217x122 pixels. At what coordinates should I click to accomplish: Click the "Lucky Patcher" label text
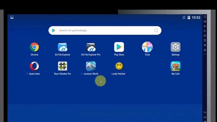(x=118, y=74)
